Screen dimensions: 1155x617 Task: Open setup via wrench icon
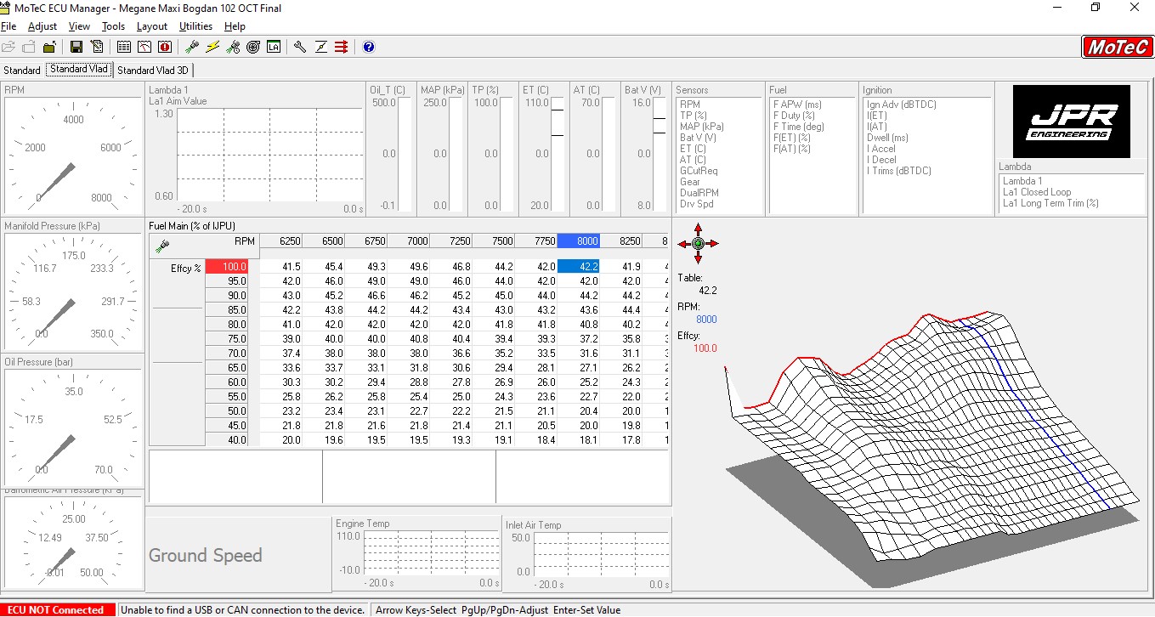pos(300,47)
